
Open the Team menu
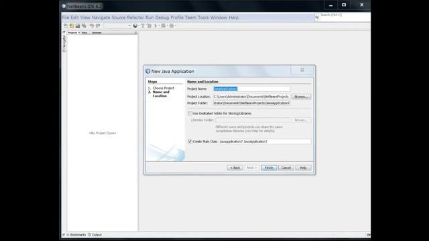pyautogui.click(x=190, y=17)
